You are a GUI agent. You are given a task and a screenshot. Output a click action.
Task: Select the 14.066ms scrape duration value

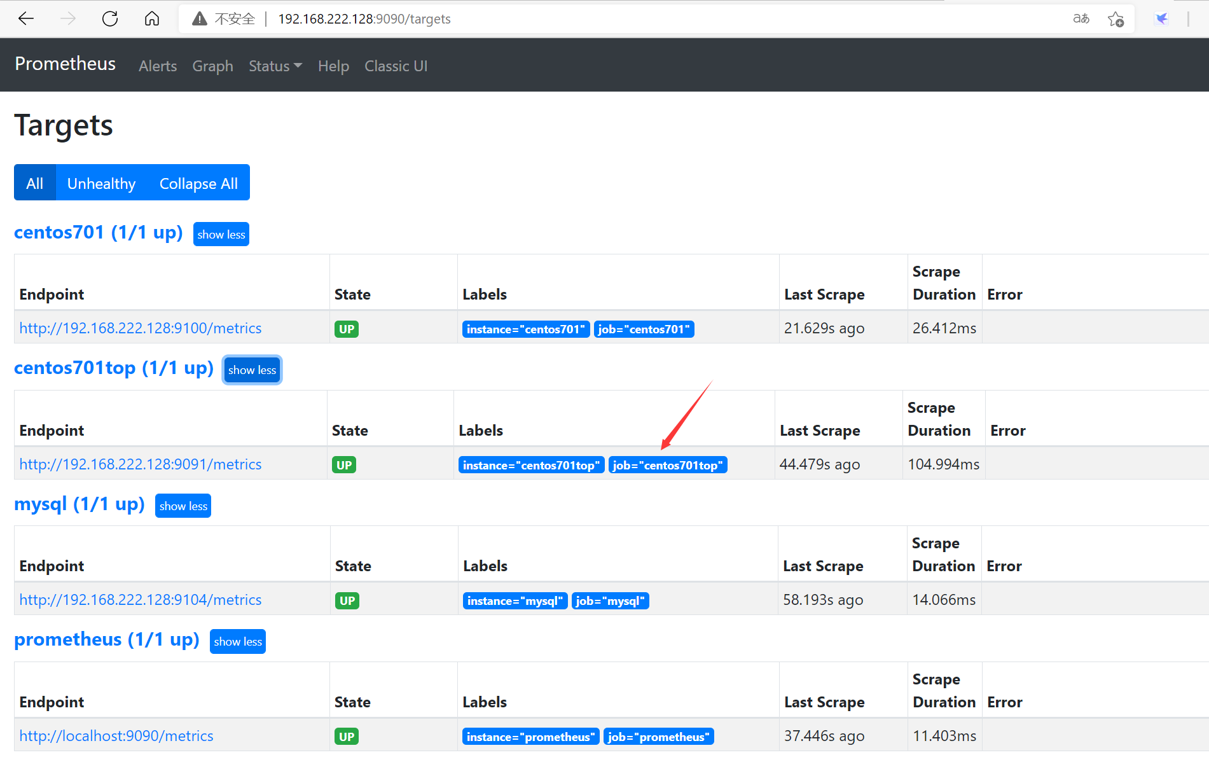click(944, 600)
